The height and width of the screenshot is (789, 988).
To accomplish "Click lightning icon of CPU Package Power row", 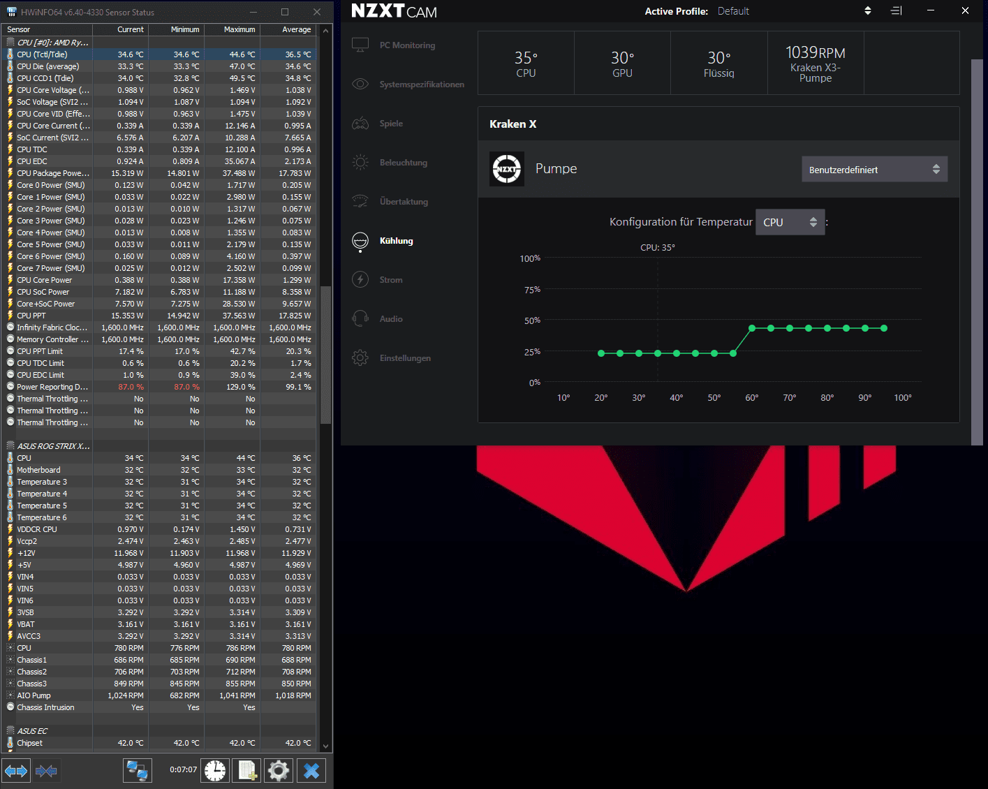I will click(10, 173).
